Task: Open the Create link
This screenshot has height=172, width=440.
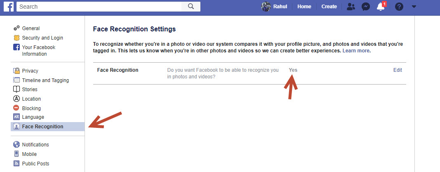Action: [x=329, y=7]
